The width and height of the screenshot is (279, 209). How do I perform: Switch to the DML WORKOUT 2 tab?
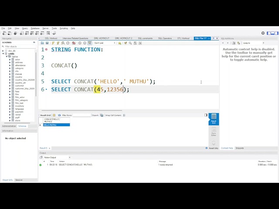point(123,38)
